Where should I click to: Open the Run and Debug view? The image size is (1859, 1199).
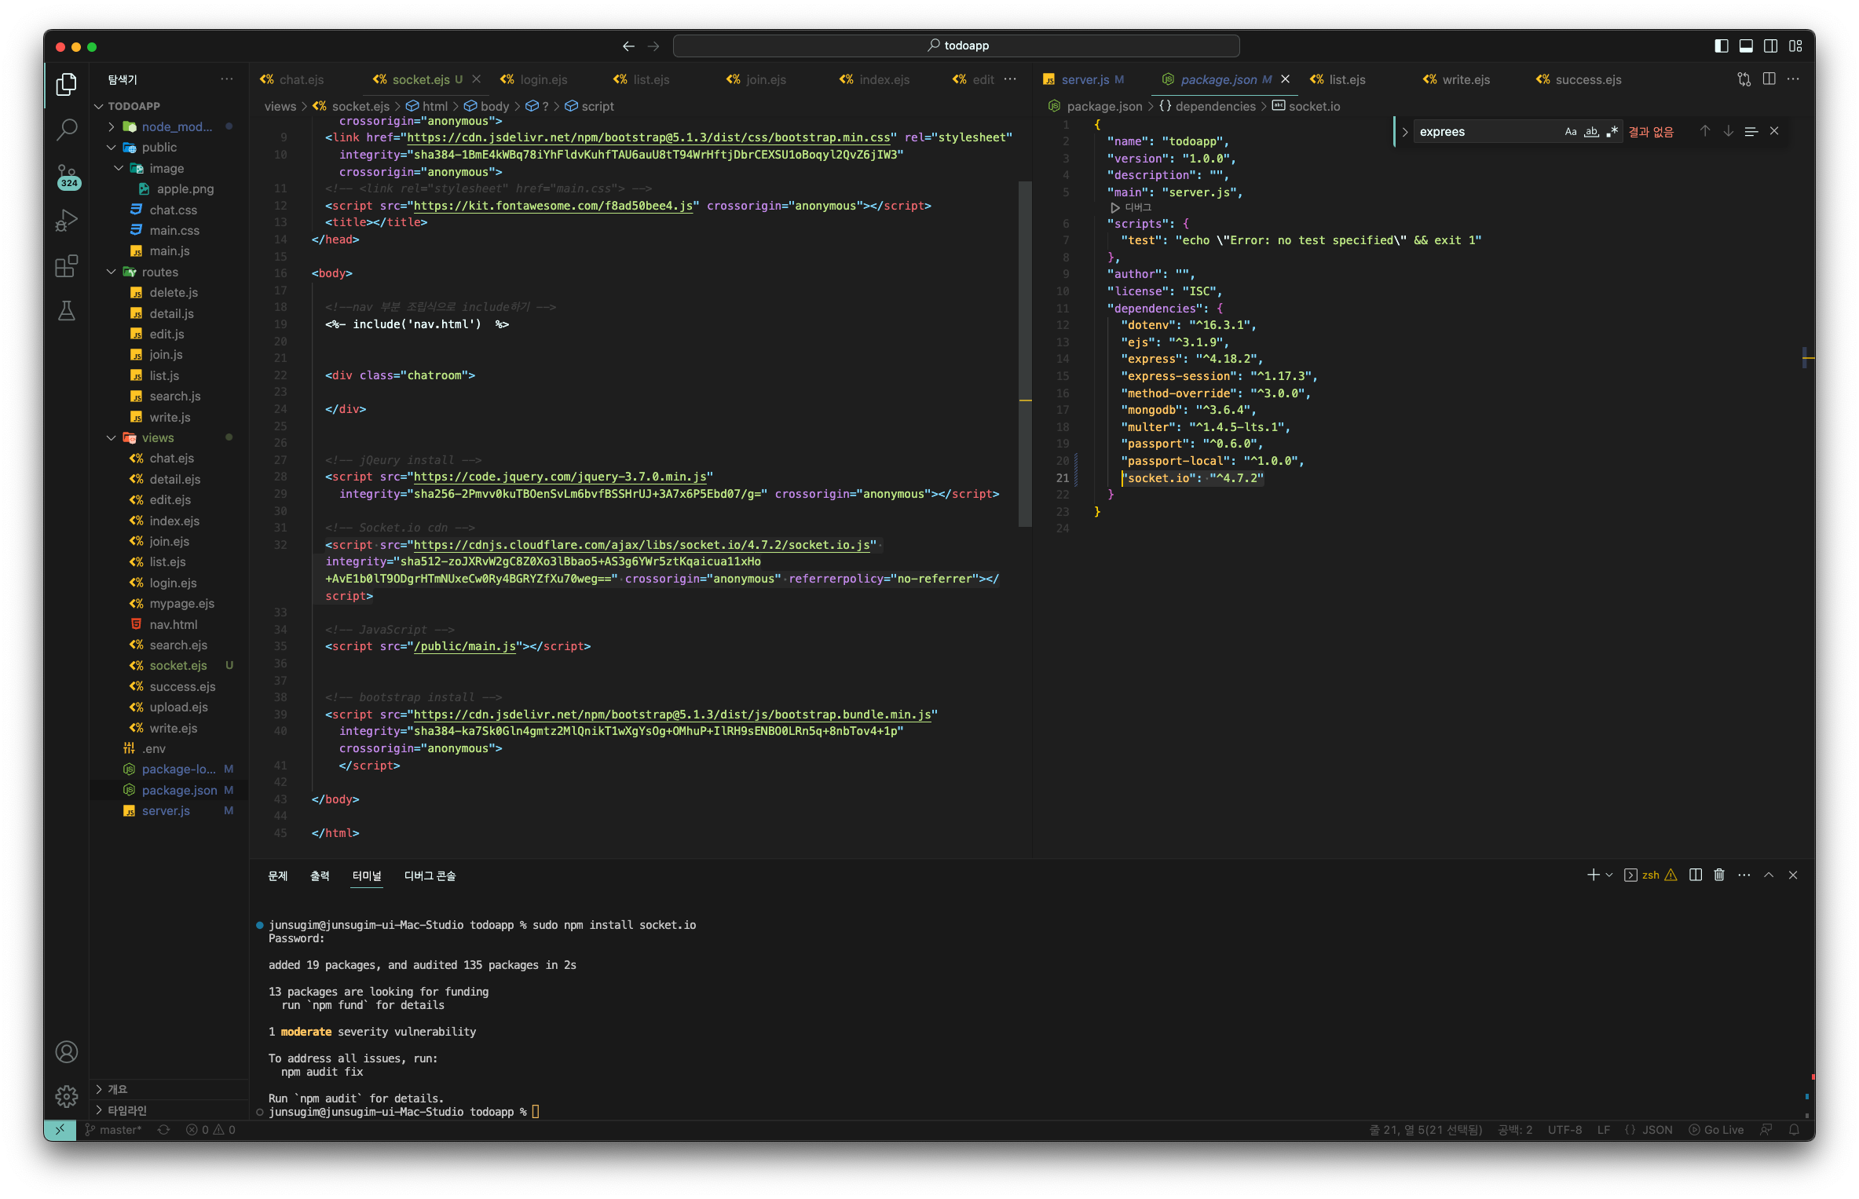point(67,221)
